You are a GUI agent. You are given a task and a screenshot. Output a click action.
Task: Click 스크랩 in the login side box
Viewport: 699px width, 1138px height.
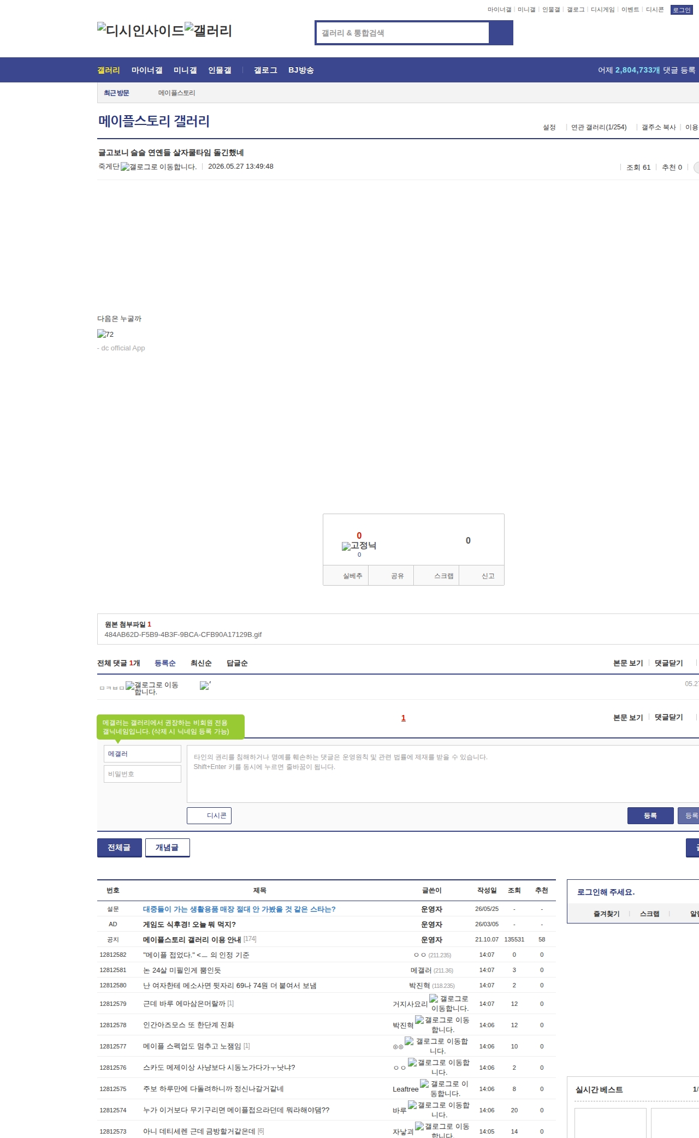point(649,914)
